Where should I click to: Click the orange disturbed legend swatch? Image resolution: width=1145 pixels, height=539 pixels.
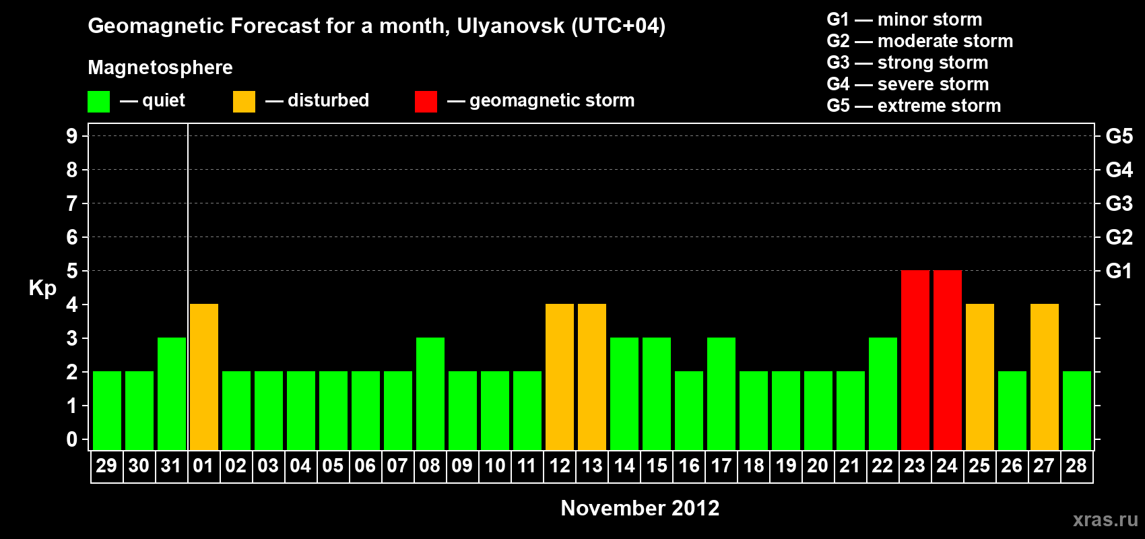point(244,102)
